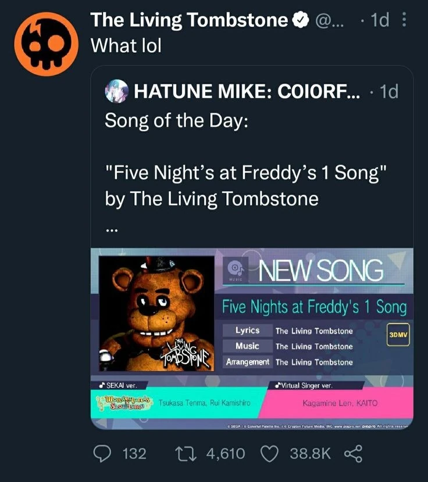428x482 pixels.
Task: Click the Freddy Fazbear album cover
Action: tap(158, 312)
